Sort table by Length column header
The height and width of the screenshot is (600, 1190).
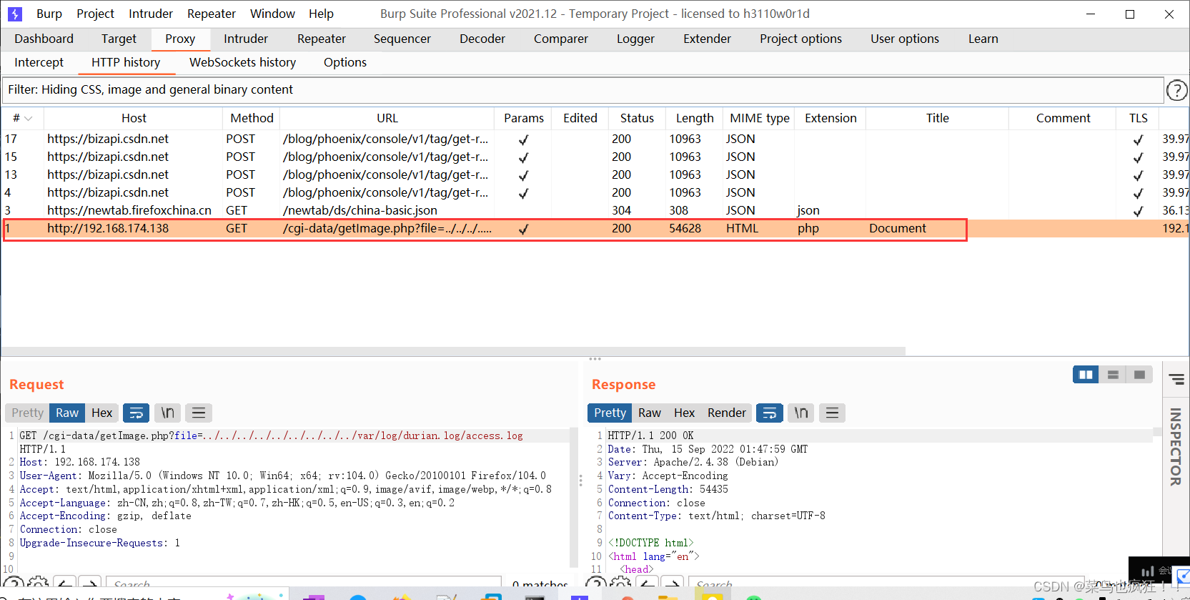tap(695, 118)
